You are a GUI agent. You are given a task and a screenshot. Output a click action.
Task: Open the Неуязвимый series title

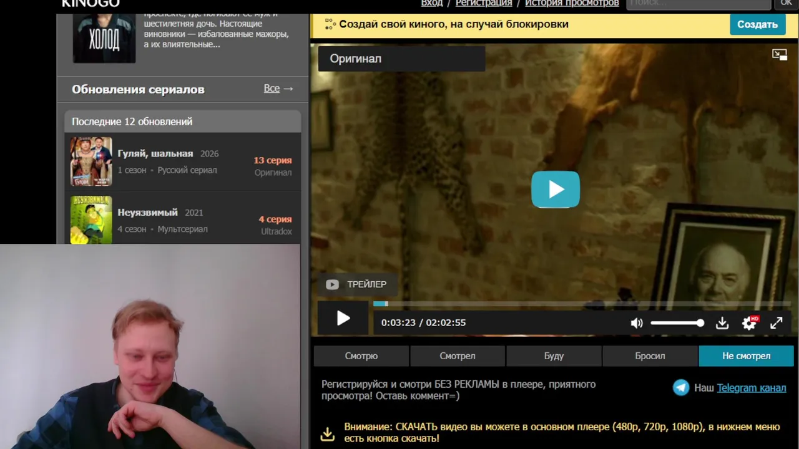[x=148, y=212]
